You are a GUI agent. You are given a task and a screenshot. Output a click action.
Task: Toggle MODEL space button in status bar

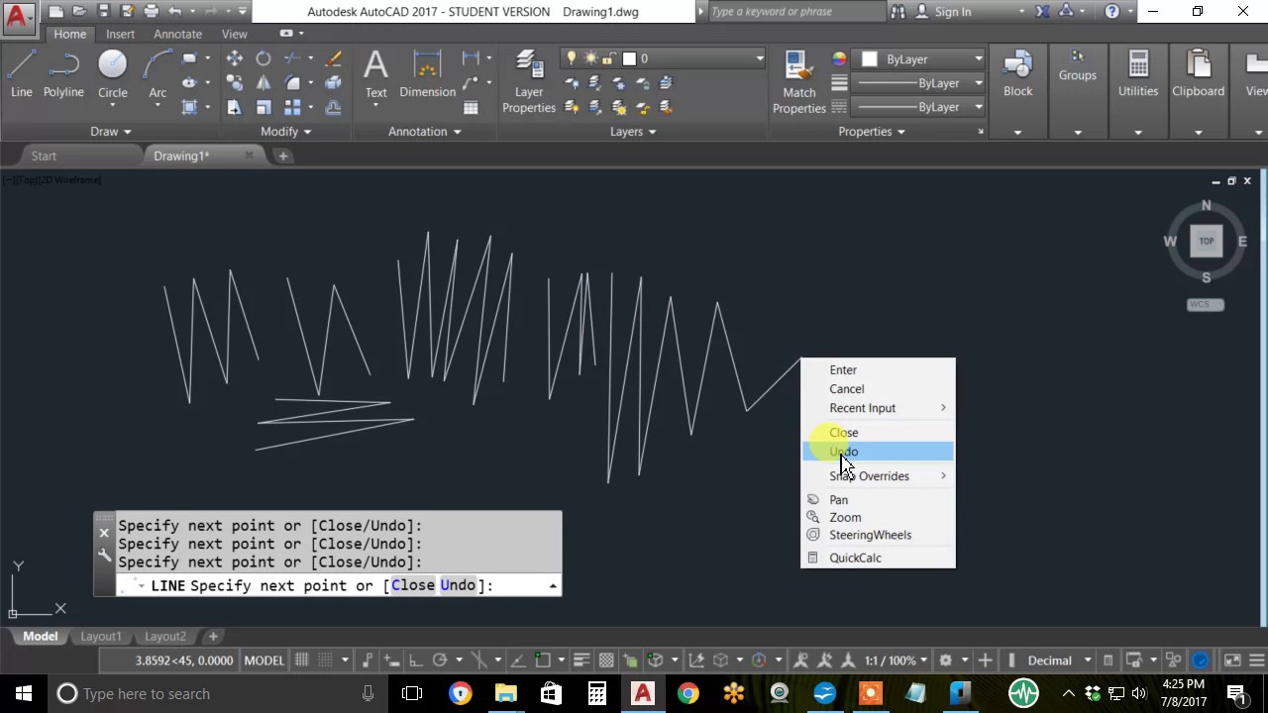point(264,661)
